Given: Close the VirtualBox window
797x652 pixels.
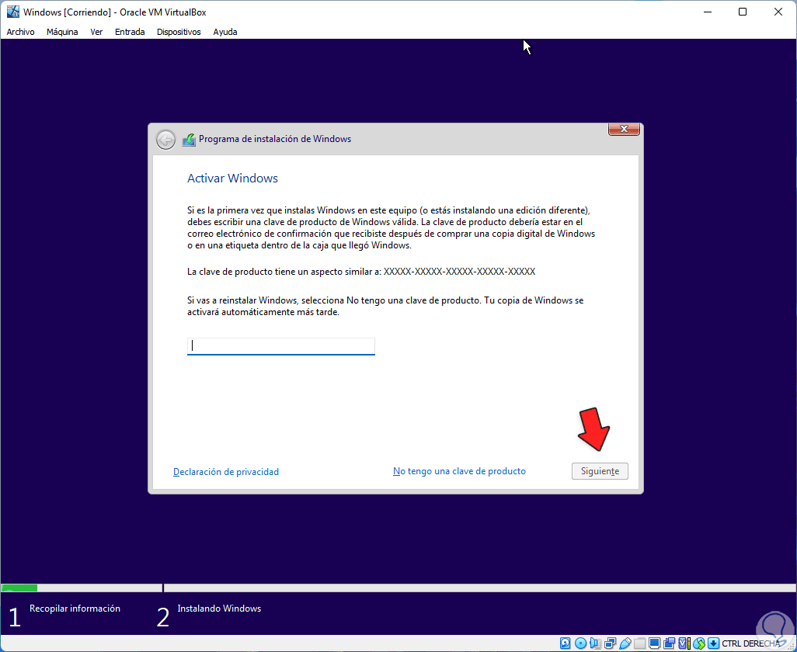Looking at the screenshot, I should (778, 12).
